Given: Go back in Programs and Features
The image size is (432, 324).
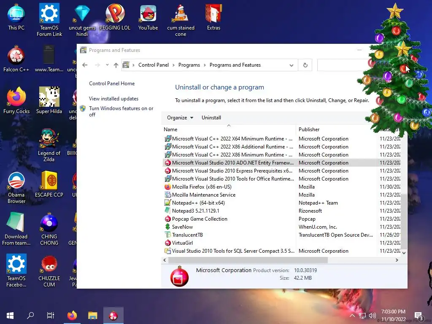Looking at the screenshot, I should point(85,65).
